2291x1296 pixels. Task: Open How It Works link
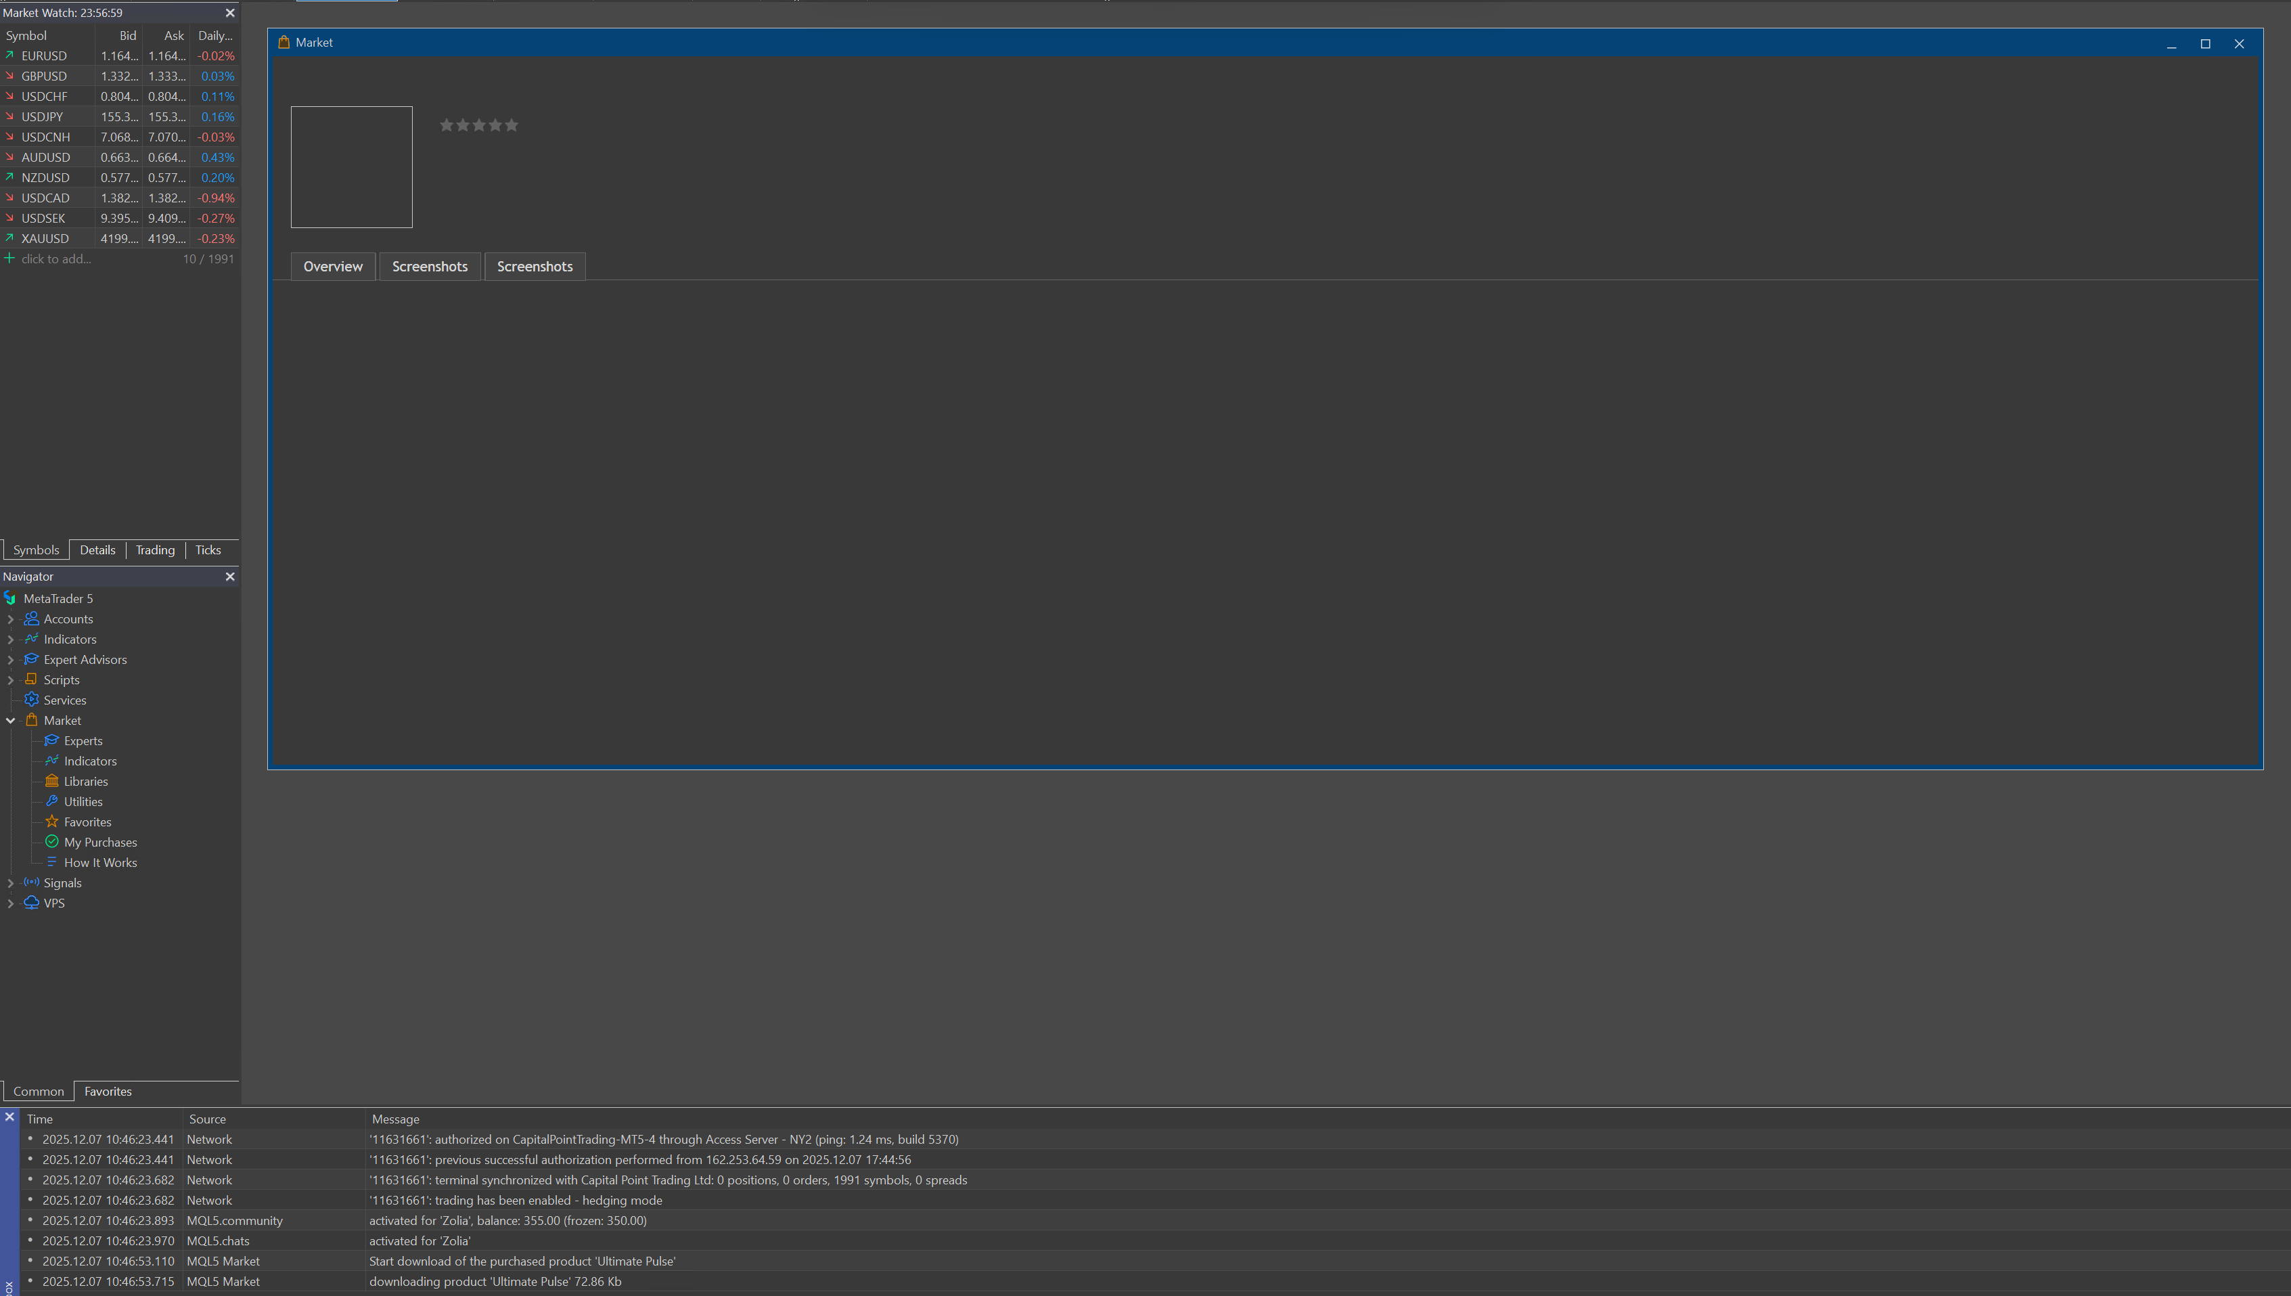[99, 862]
